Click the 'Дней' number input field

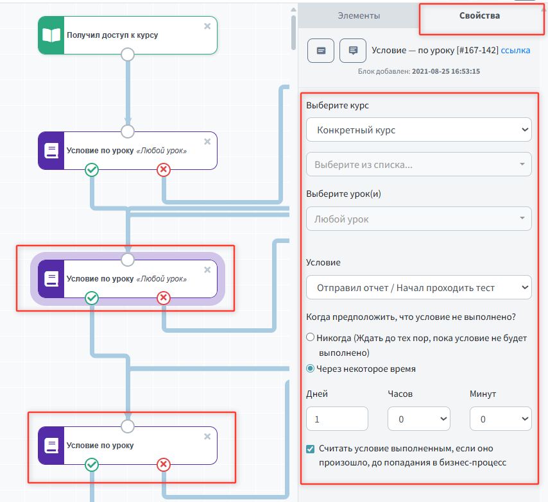click(337, 419)
